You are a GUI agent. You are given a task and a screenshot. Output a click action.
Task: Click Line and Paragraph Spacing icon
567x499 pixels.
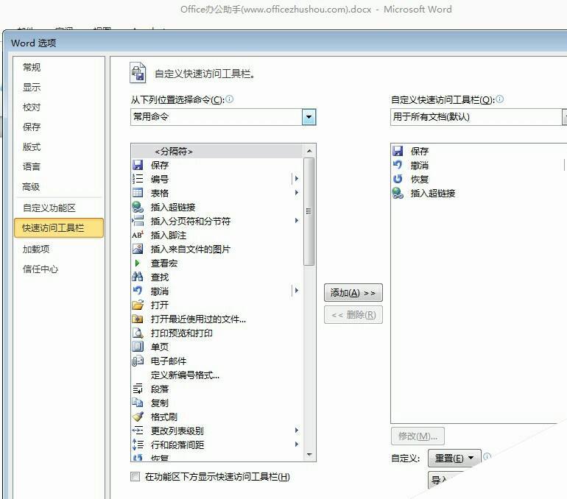(x=138, y=445)
